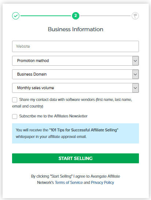Click the 'Monthly sales volume' placeholder text
Viewport: 151px width, 200px height.
(35, 88)
